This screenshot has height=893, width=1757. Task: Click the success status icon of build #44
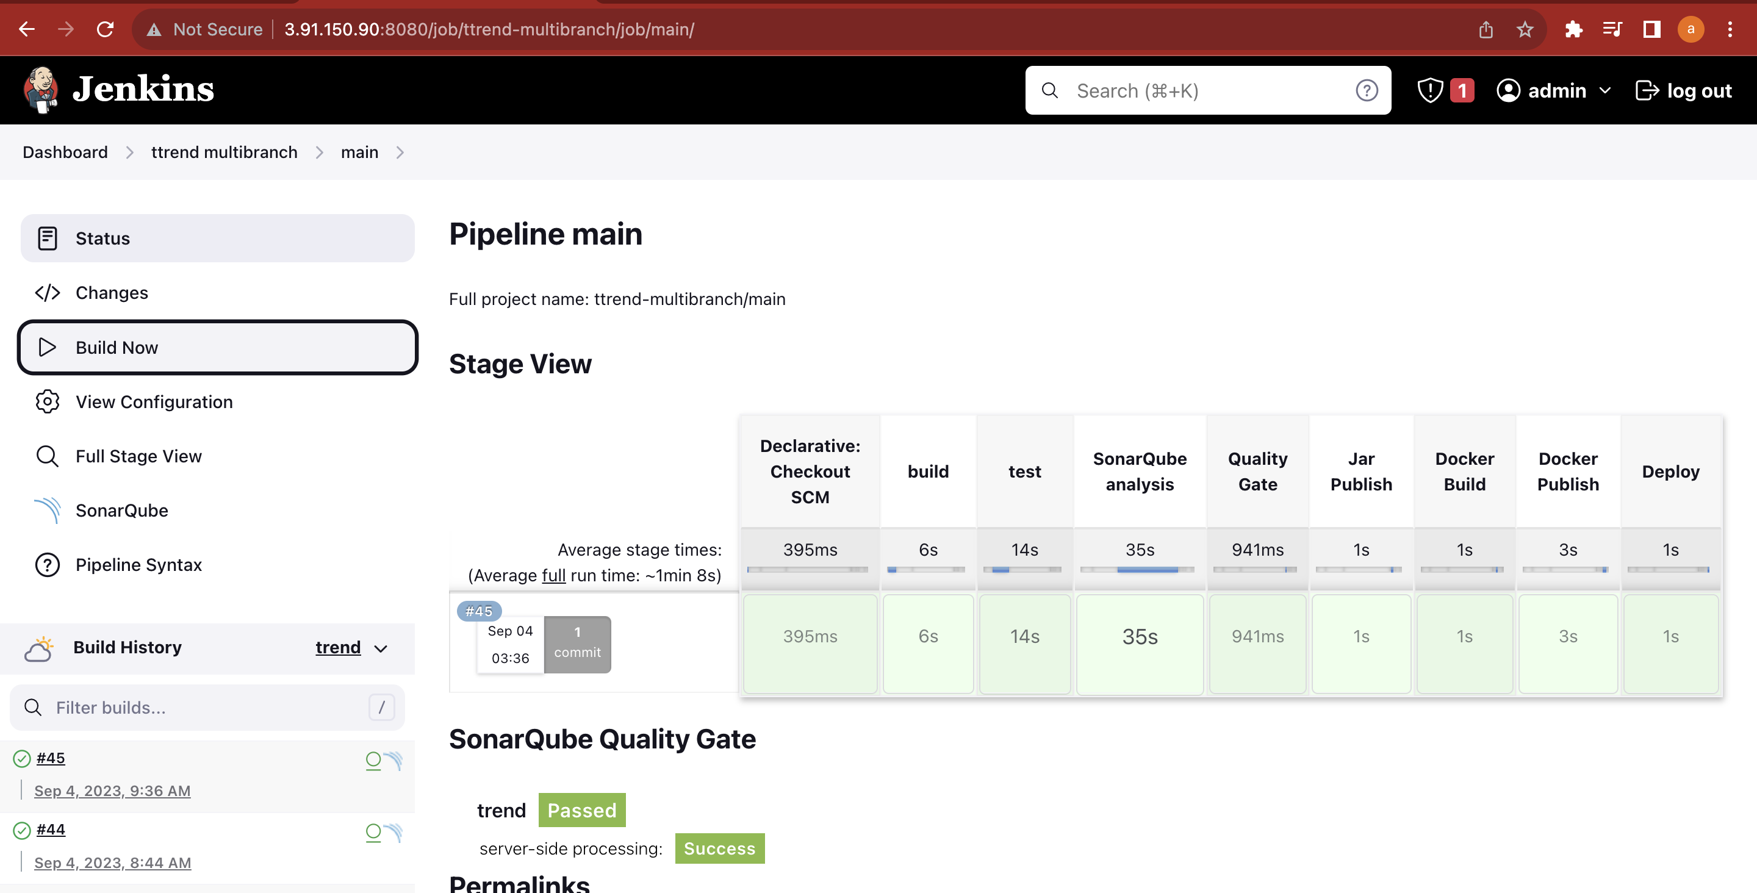click(x=22, y=830)
